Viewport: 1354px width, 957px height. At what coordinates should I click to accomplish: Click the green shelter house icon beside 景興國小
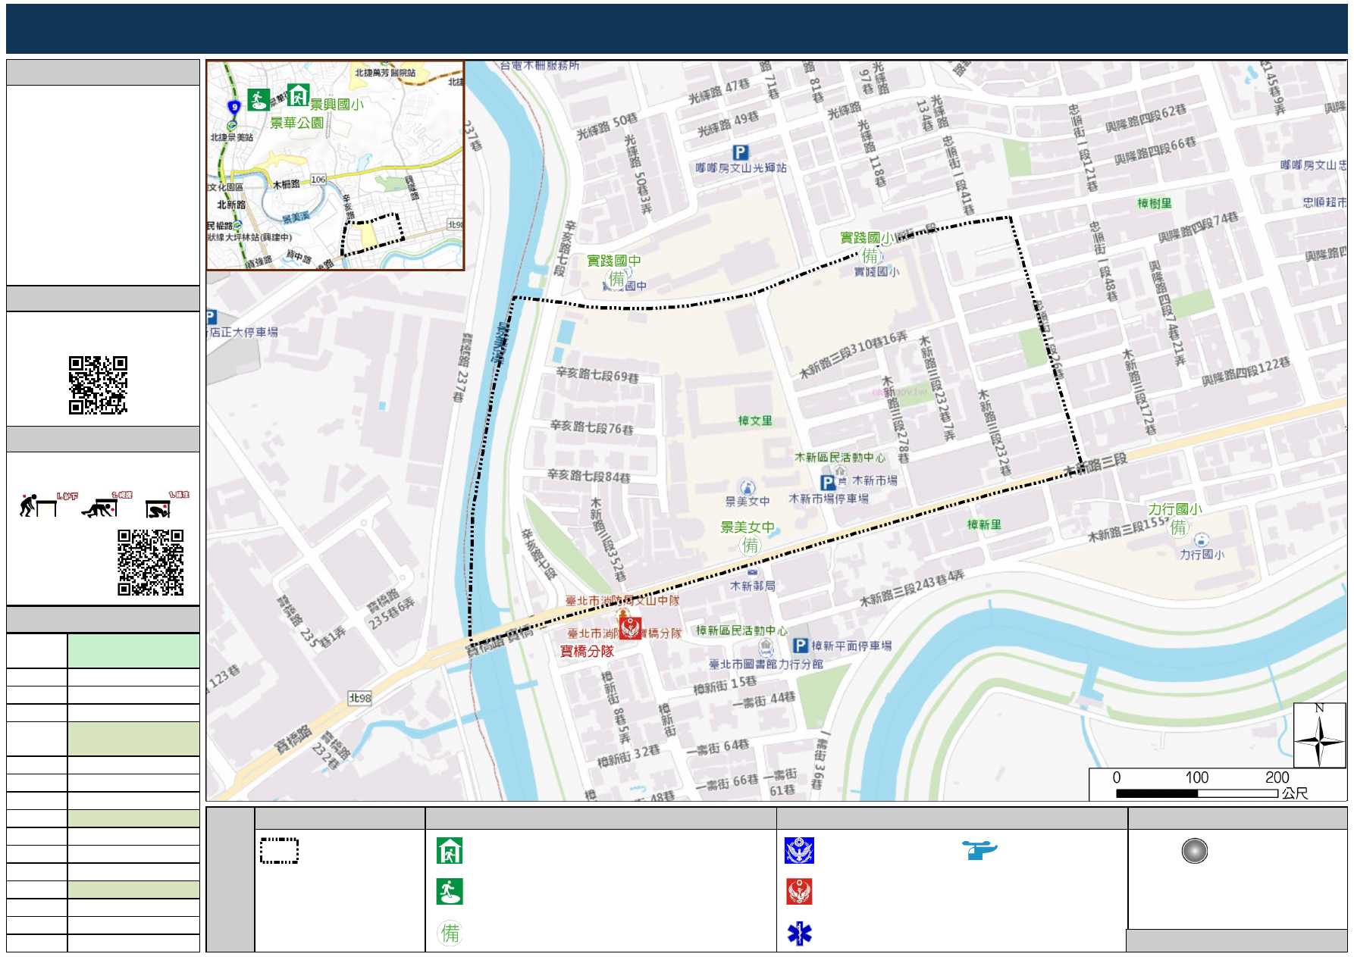pyautogui.click(x=298, y=95)
